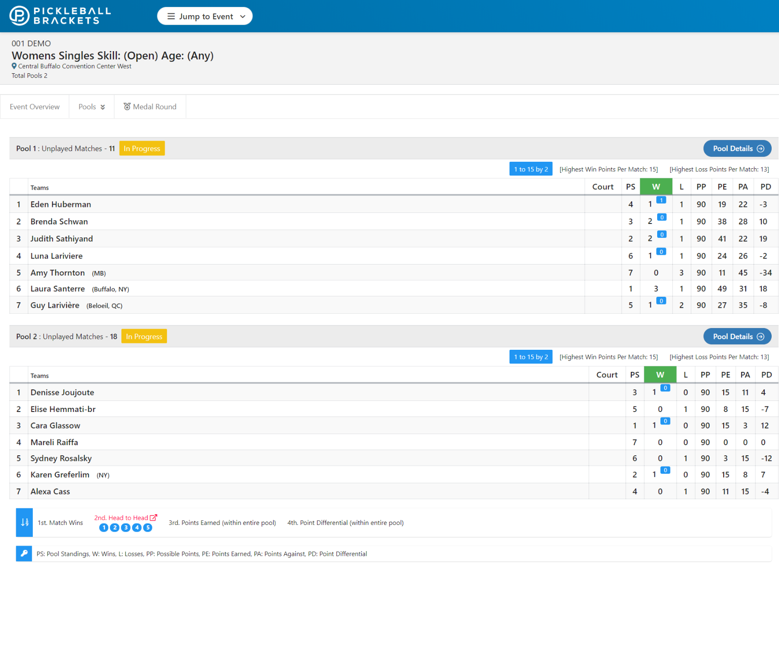The image size is (779, 647).
Task: Click the location pin icon by venue
Action: pyautogui.click(x=14, y=66)
